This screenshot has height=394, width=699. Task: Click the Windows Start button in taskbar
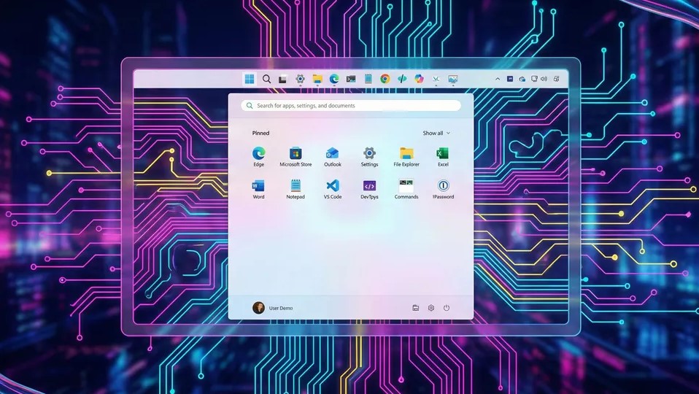coord(250,80)
